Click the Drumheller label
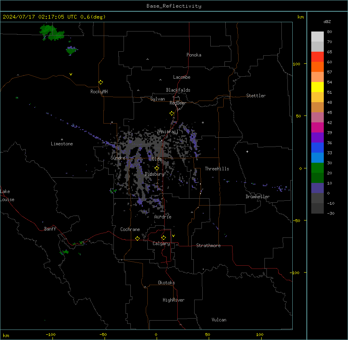This screenshot has width=348, height=340. tap(258, 197)
